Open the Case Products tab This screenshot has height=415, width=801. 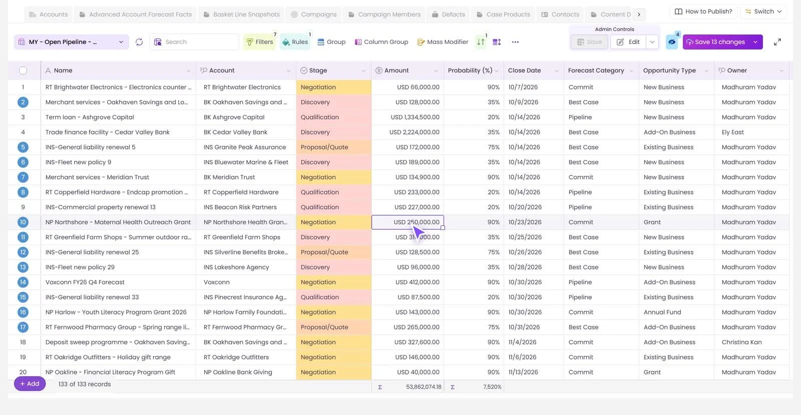(503, 14)
